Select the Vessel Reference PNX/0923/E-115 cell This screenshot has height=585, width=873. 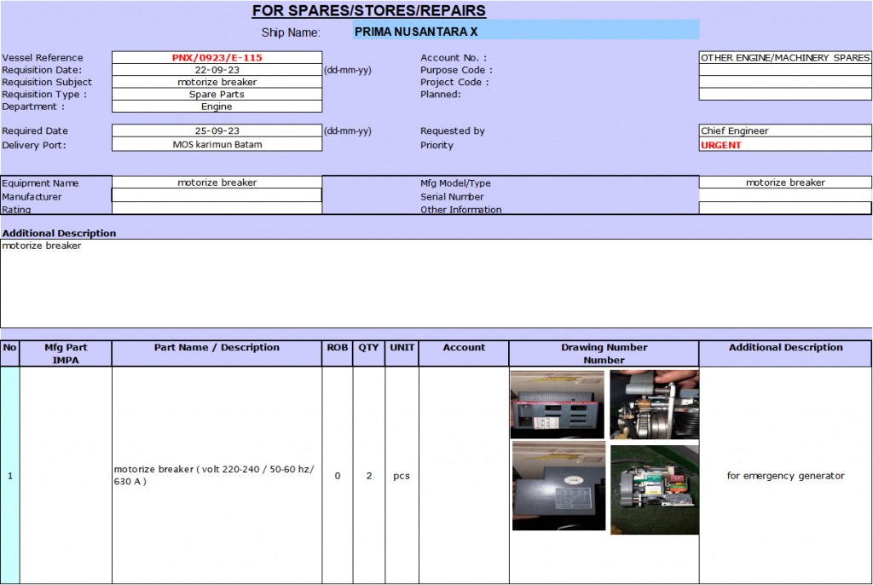tap(217, 58)
